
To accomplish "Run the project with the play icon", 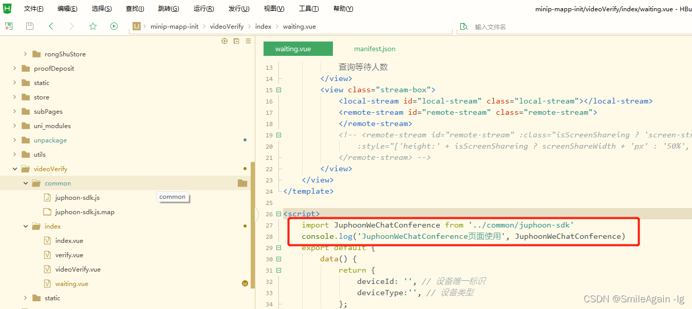I will pyautogui.click(x=113, y=26).
